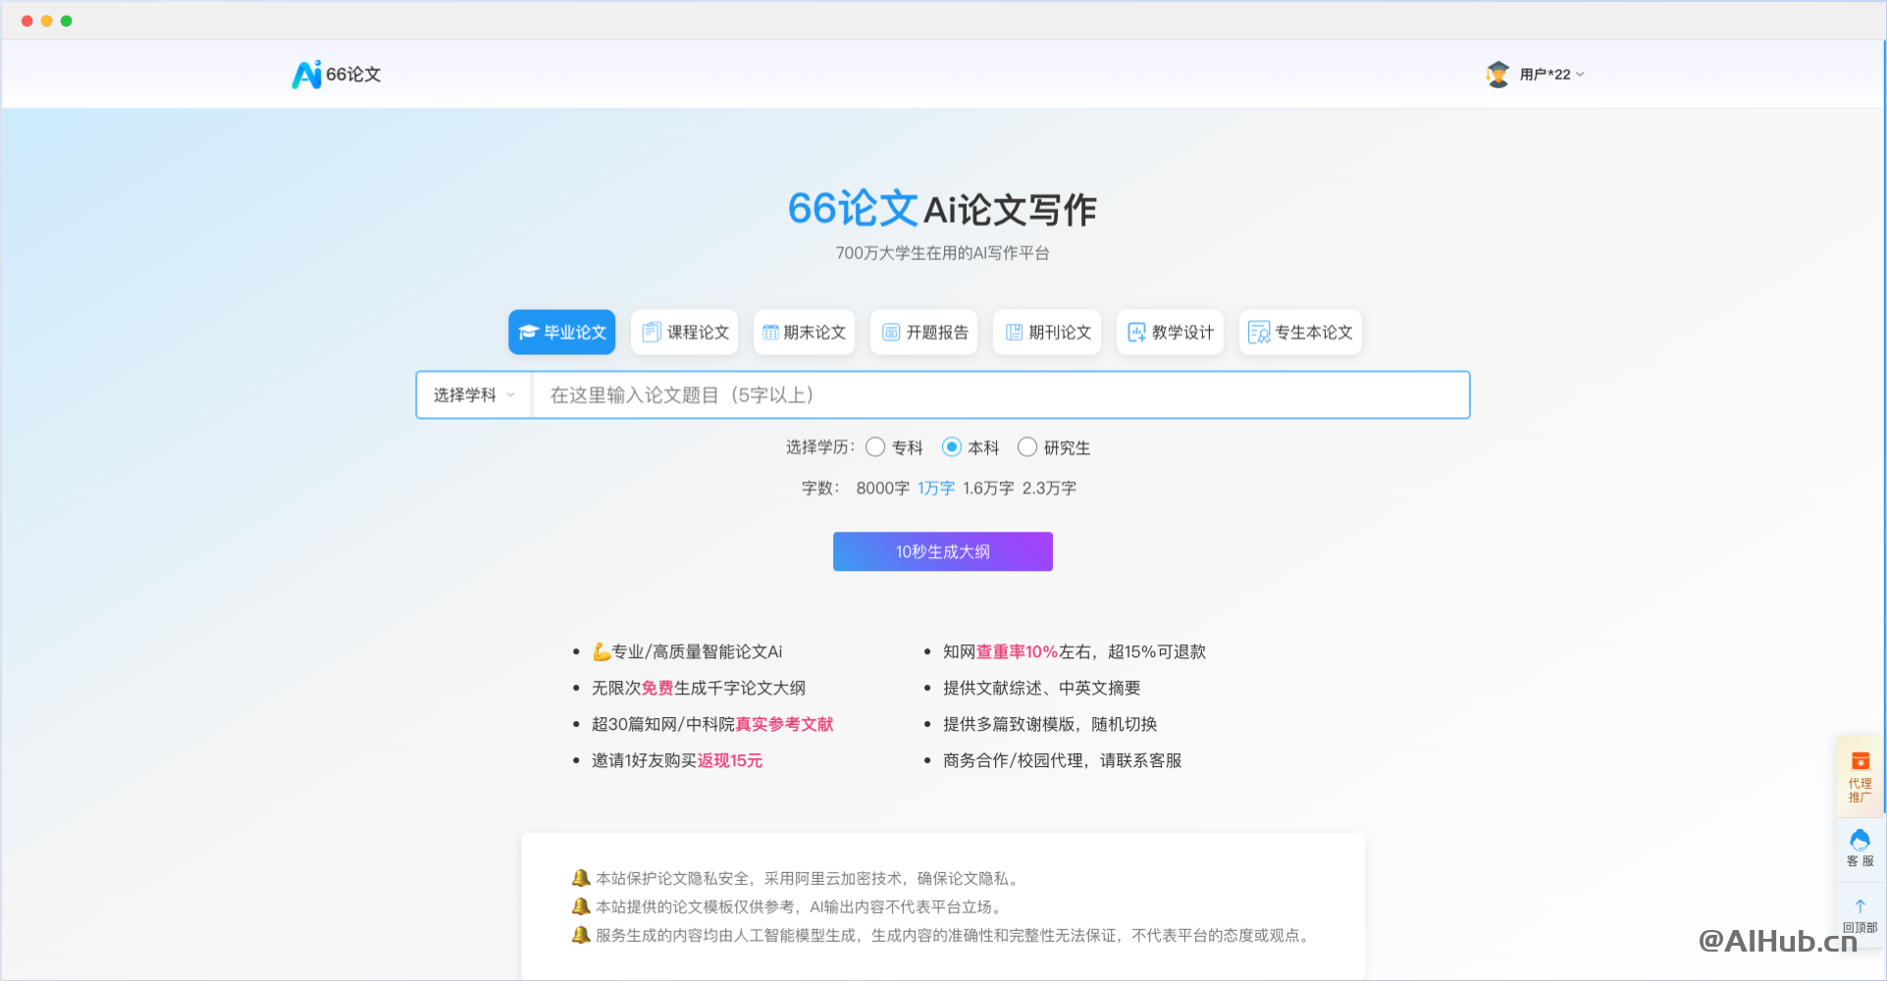Expand the 用户*22 account menu
This screenshot has width=1887, height=981.
click(x=1546, y=74)
